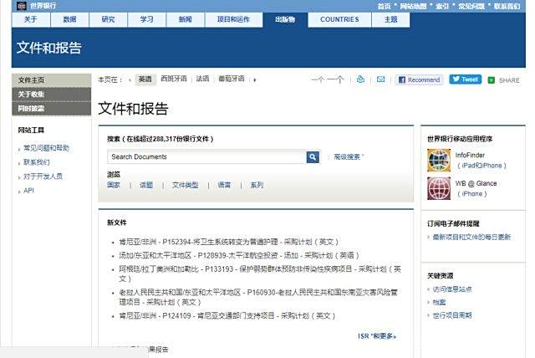535x358 pixels.
Task: Click the Twitter Tweet button
Action: [x=465, y=79]
